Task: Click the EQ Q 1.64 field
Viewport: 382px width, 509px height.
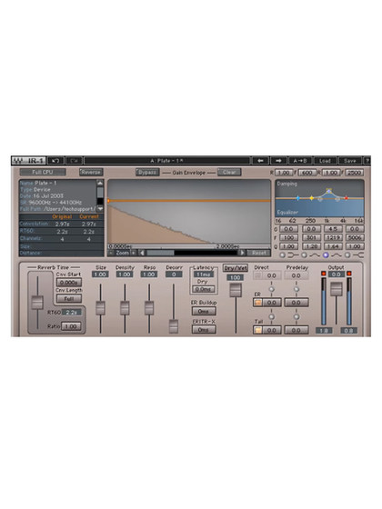Action: 333,246
